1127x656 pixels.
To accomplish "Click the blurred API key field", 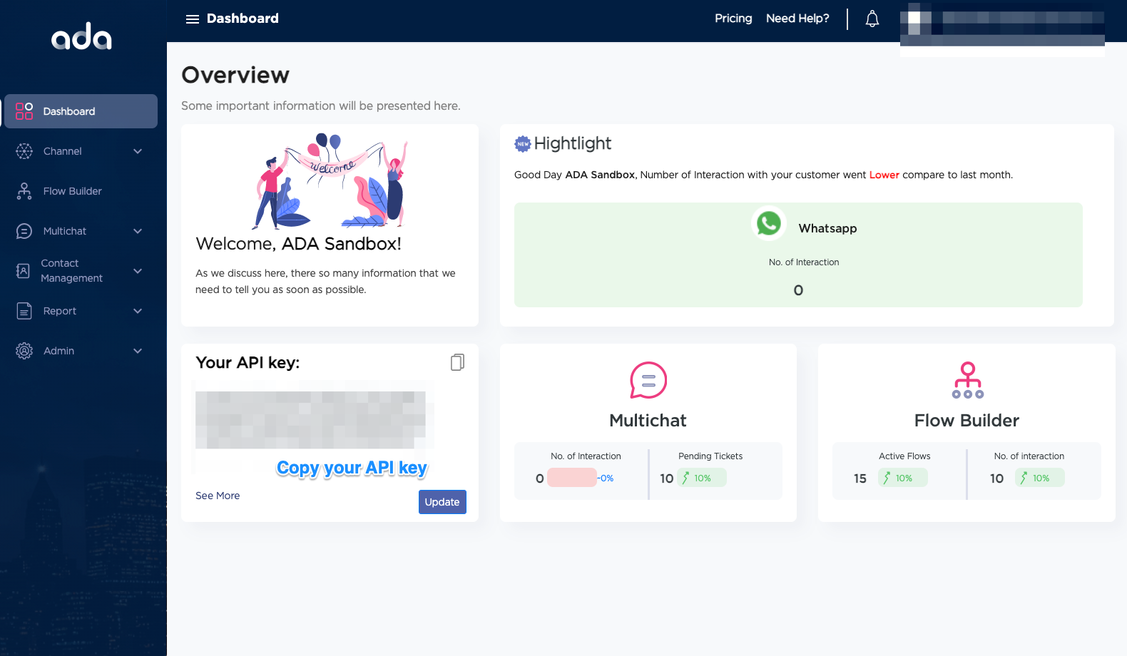I will pos(310,420).
